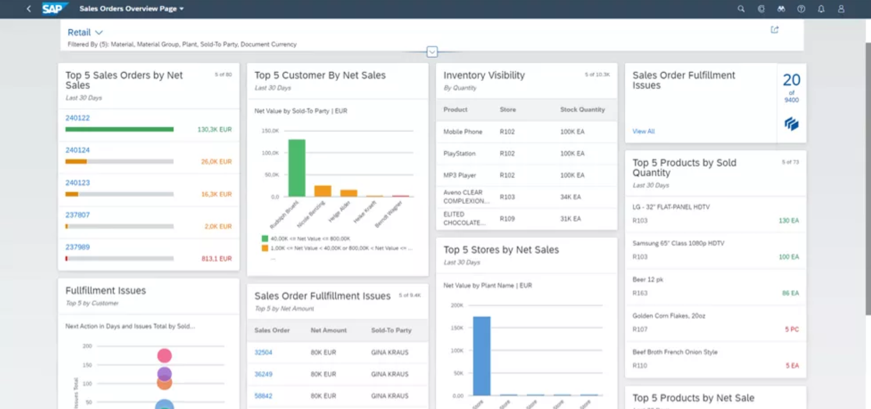This screenshot has height=409, width=871.
Task: Open the user profile icon
Action: point(841,9)
